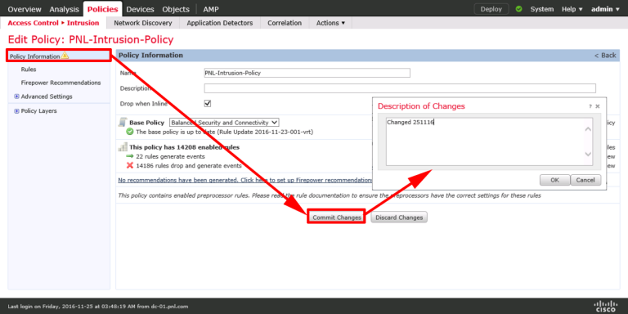Click the Firepower recommendations setup link
Image resolution: width=628 pixels, height=314 pixels.
[x=245, y=180]
